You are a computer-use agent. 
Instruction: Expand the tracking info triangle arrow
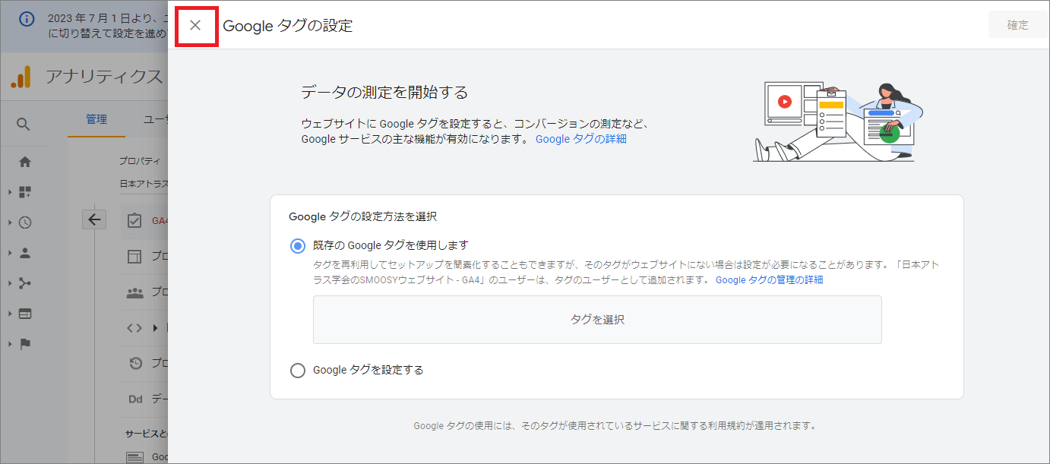155,328
